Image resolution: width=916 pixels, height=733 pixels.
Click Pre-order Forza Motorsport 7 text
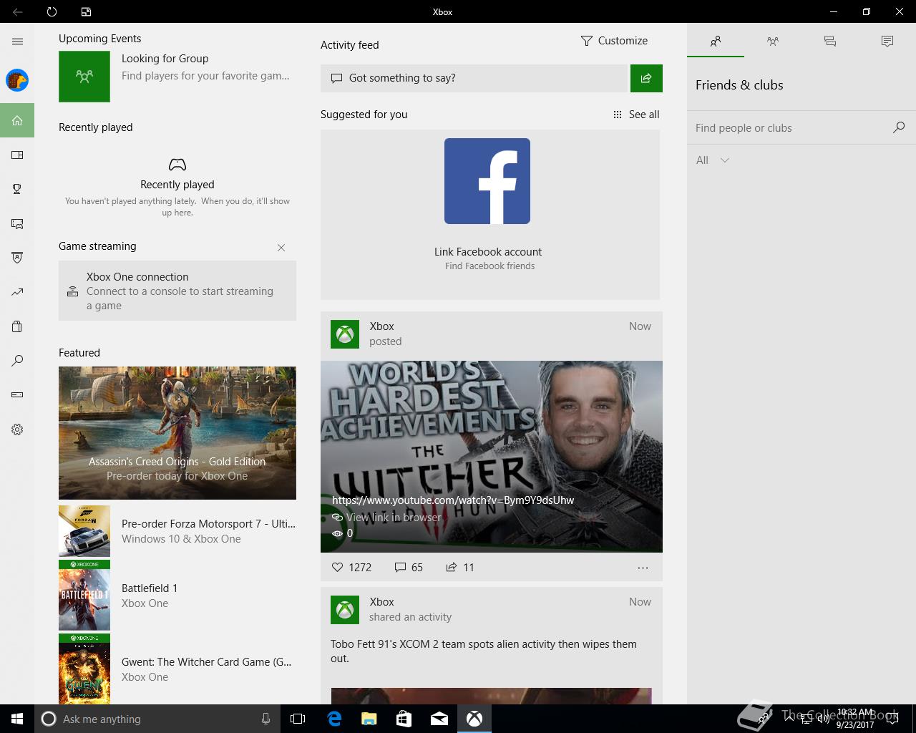208,524
